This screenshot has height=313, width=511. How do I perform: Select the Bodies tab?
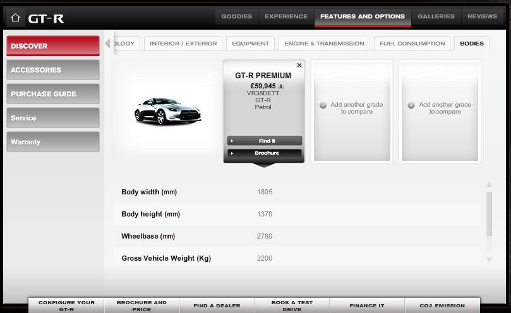(472, 44)
